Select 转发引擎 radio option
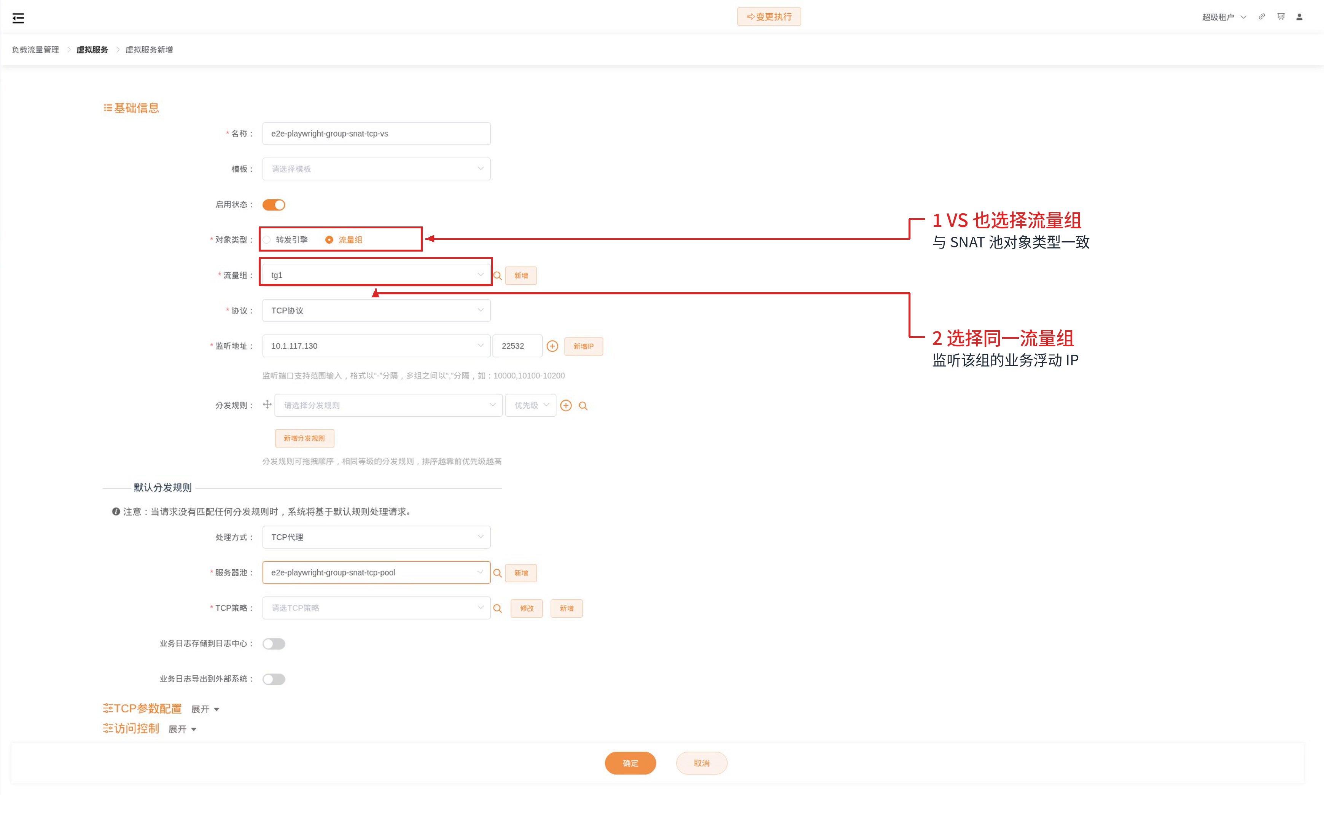Screen dimensions: 1324x822 pos(285,240)
